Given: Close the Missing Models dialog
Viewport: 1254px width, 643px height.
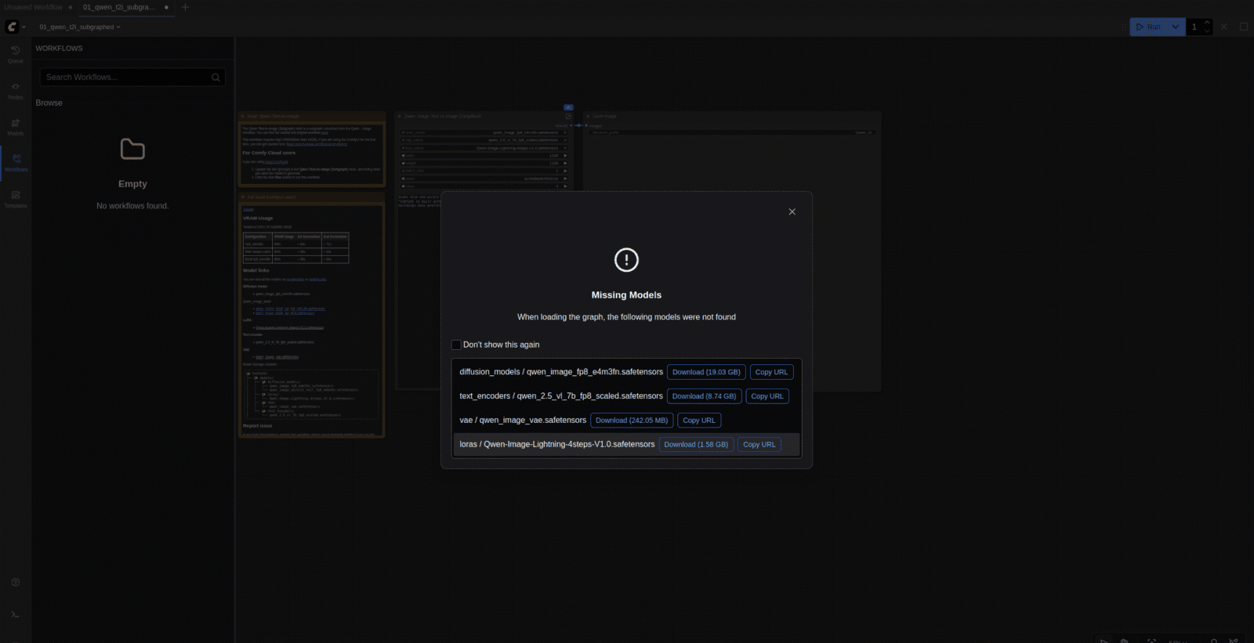Looking at the screenshot, I should (792, 211).
